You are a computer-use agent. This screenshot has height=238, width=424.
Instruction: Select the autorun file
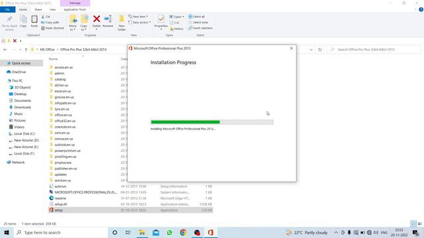point(60,186)
